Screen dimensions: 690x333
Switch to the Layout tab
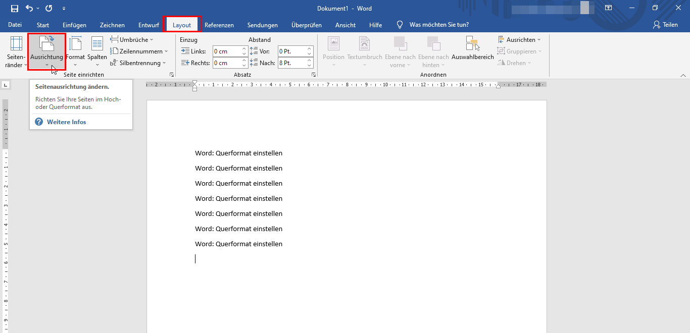pos(182,25)
